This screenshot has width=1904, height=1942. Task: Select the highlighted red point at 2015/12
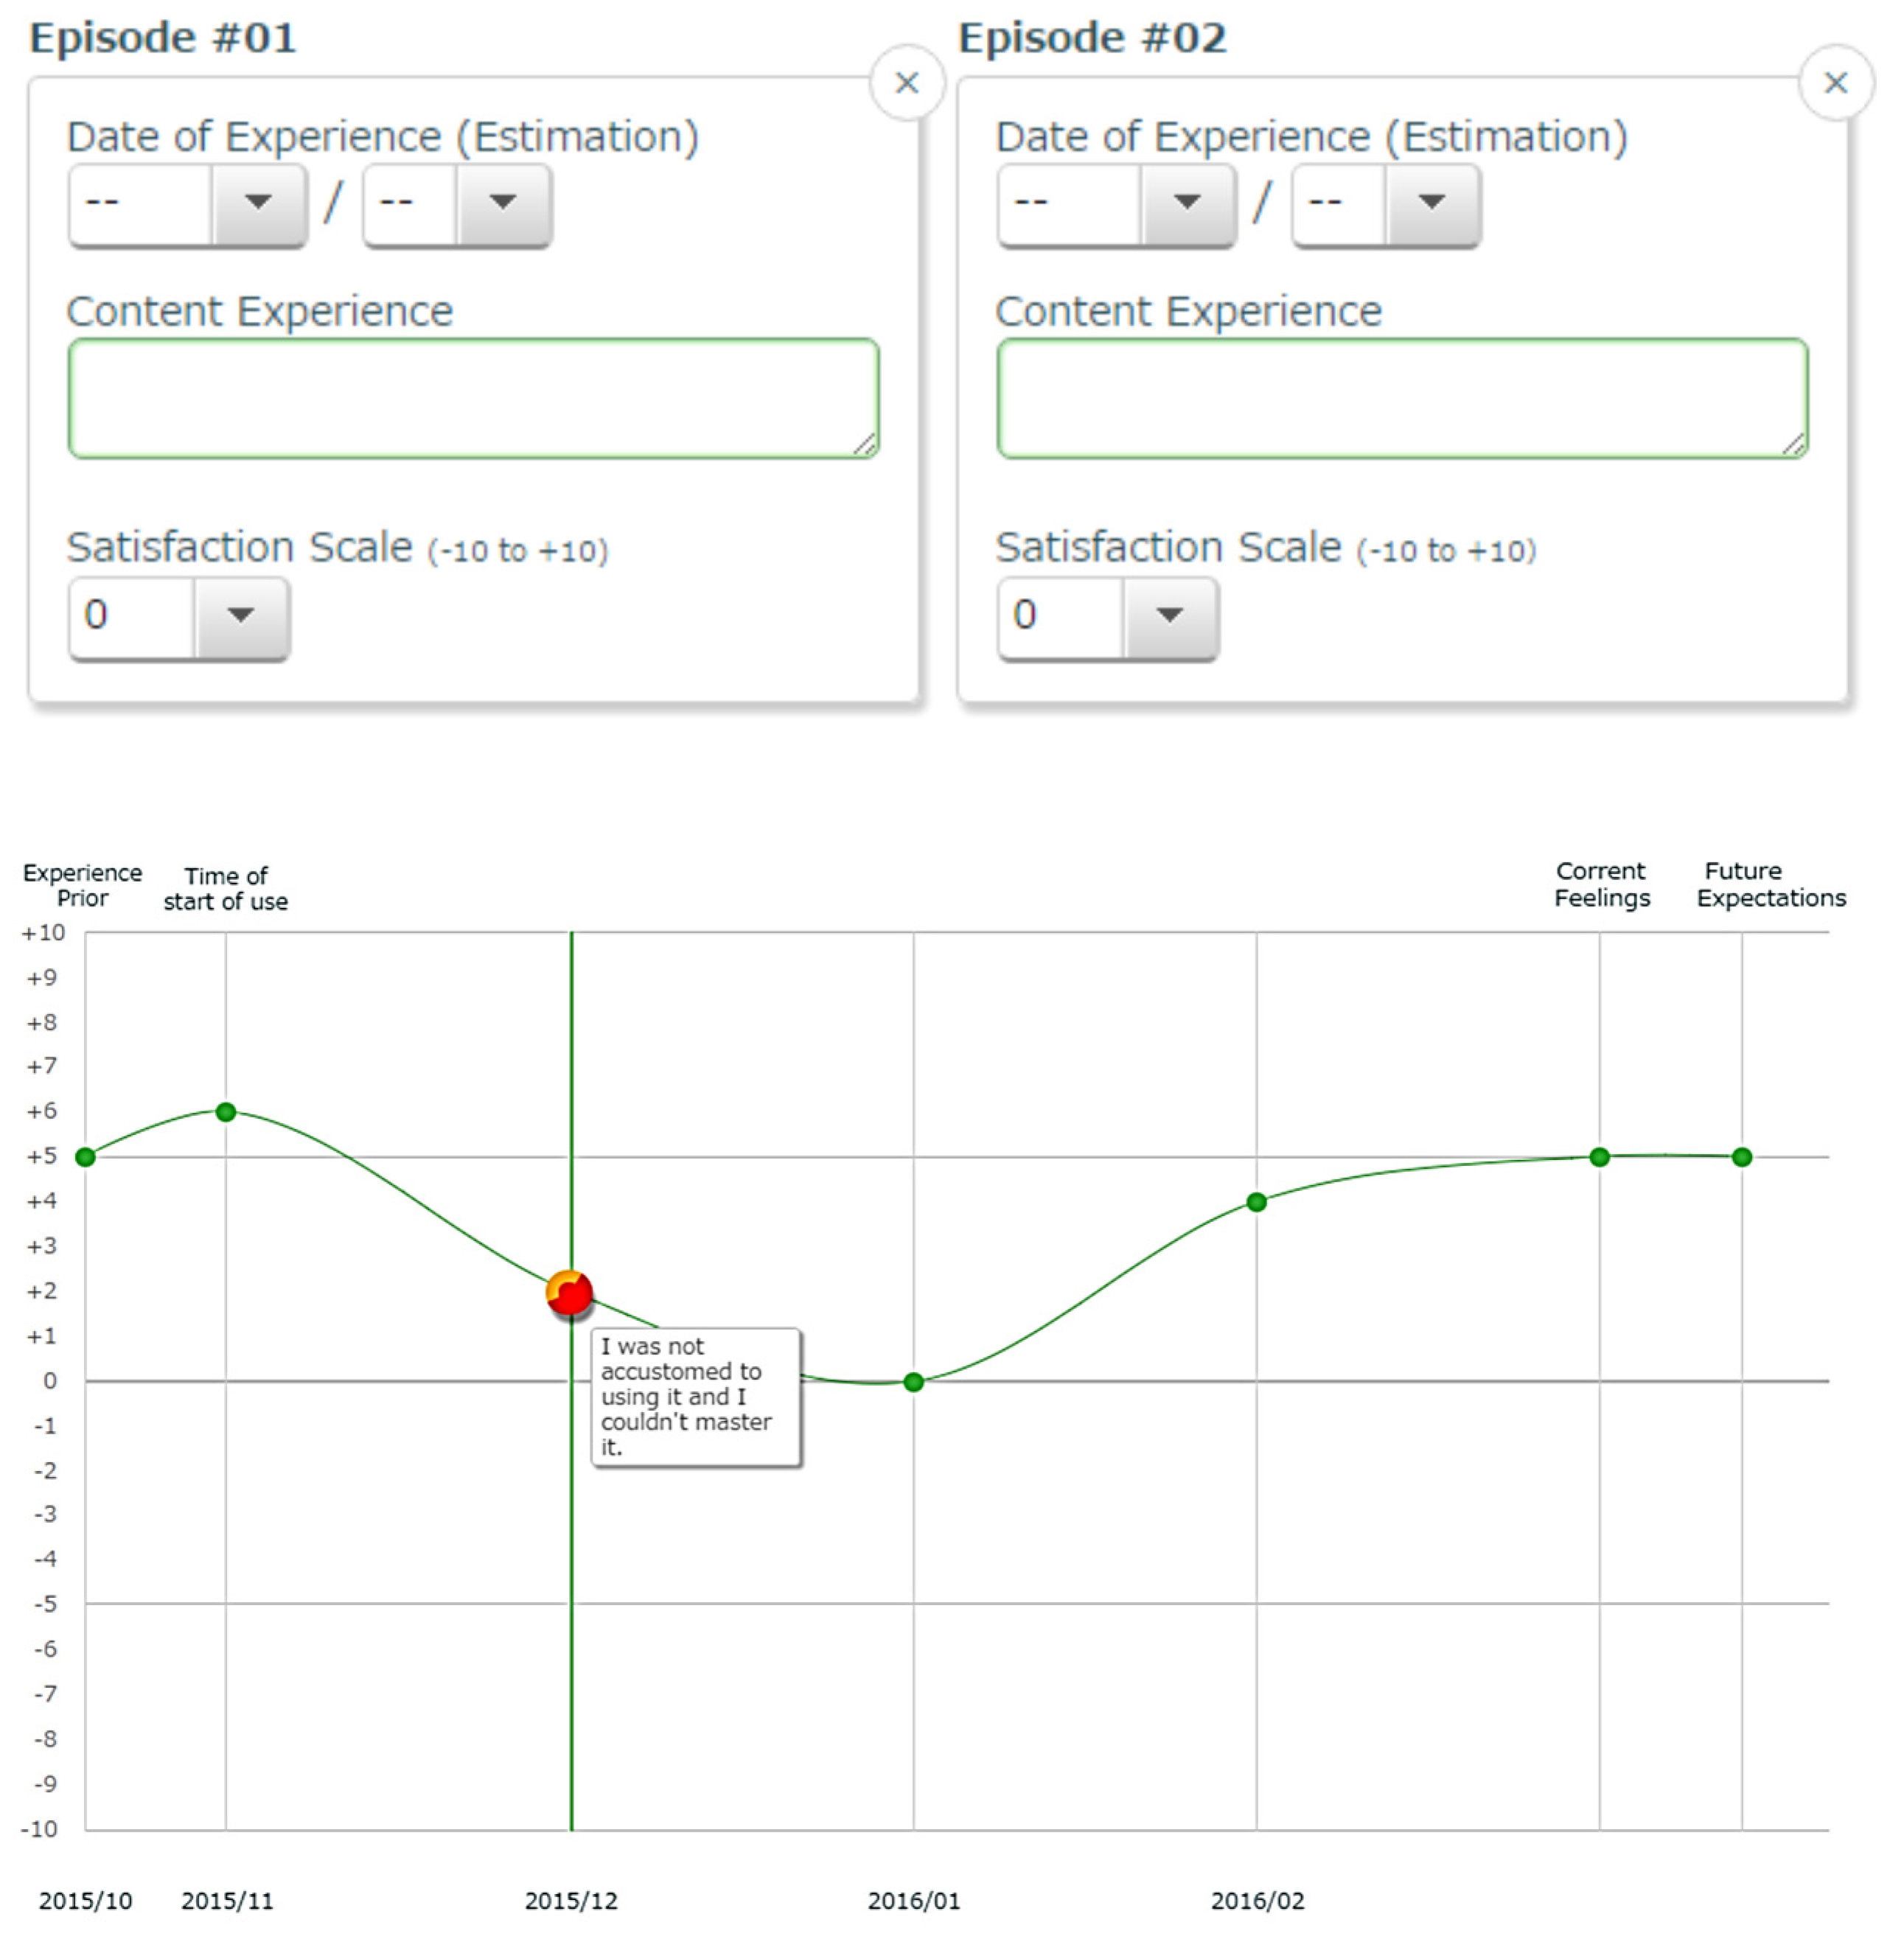coord(570,1292)
